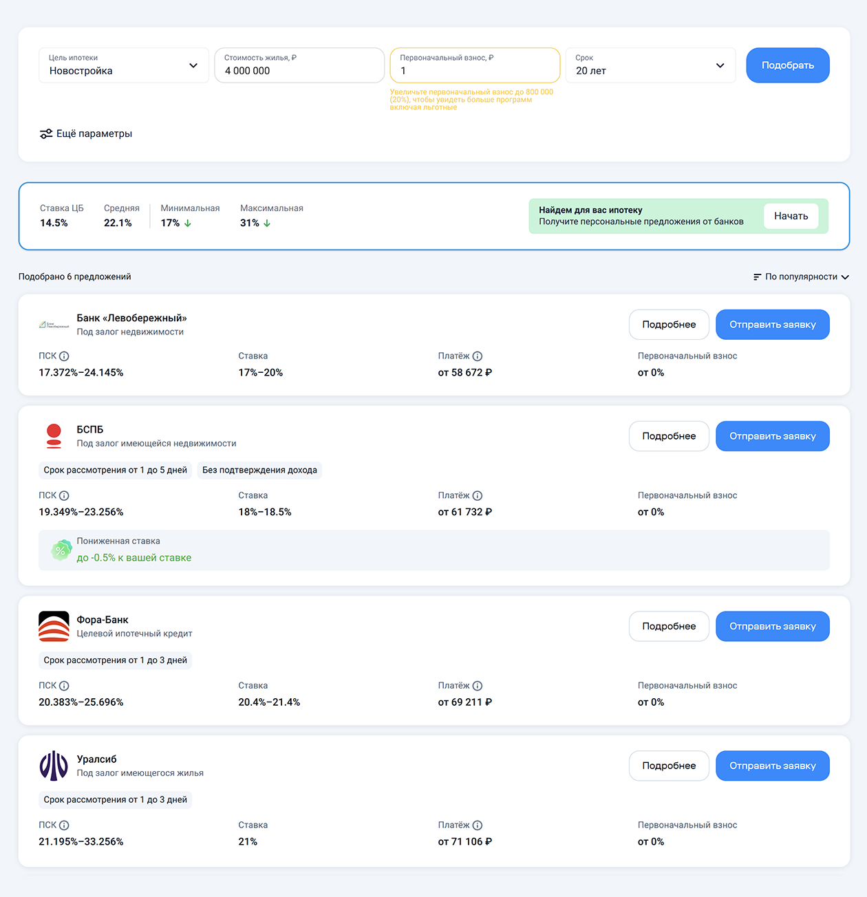Click the Банк «Левобережный» name
867x897 pixels.
[132, 318]
